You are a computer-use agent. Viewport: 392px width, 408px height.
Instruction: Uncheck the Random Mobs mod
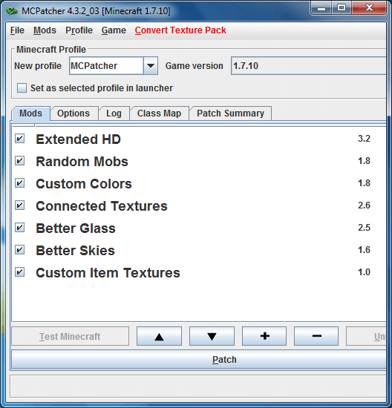(x=20, y=161)
